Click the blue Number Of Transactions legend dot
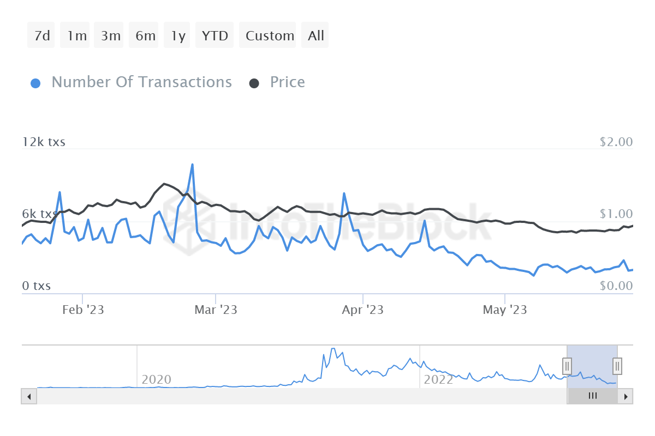The height and width of the screenshot is (436, 655). tap(35, 82)
